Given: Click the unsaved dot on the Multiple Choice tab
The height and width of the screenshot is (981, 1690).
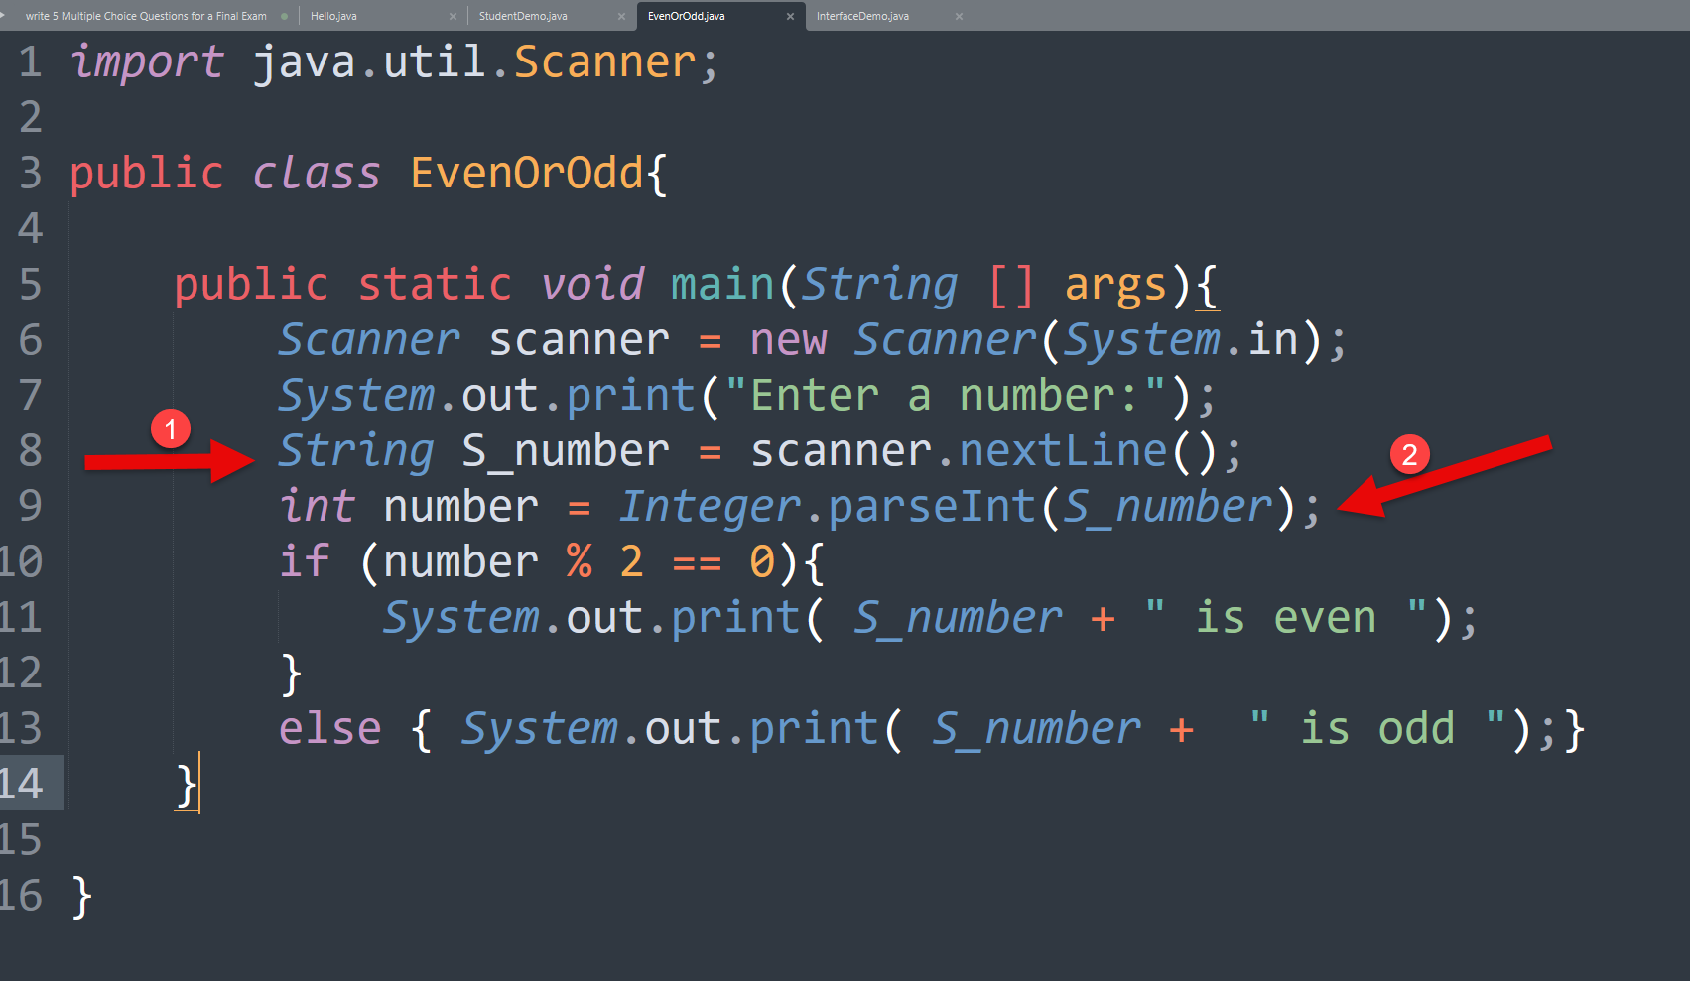Looking at the screenshot, I should pyautogui.click(x=284, y=16).
